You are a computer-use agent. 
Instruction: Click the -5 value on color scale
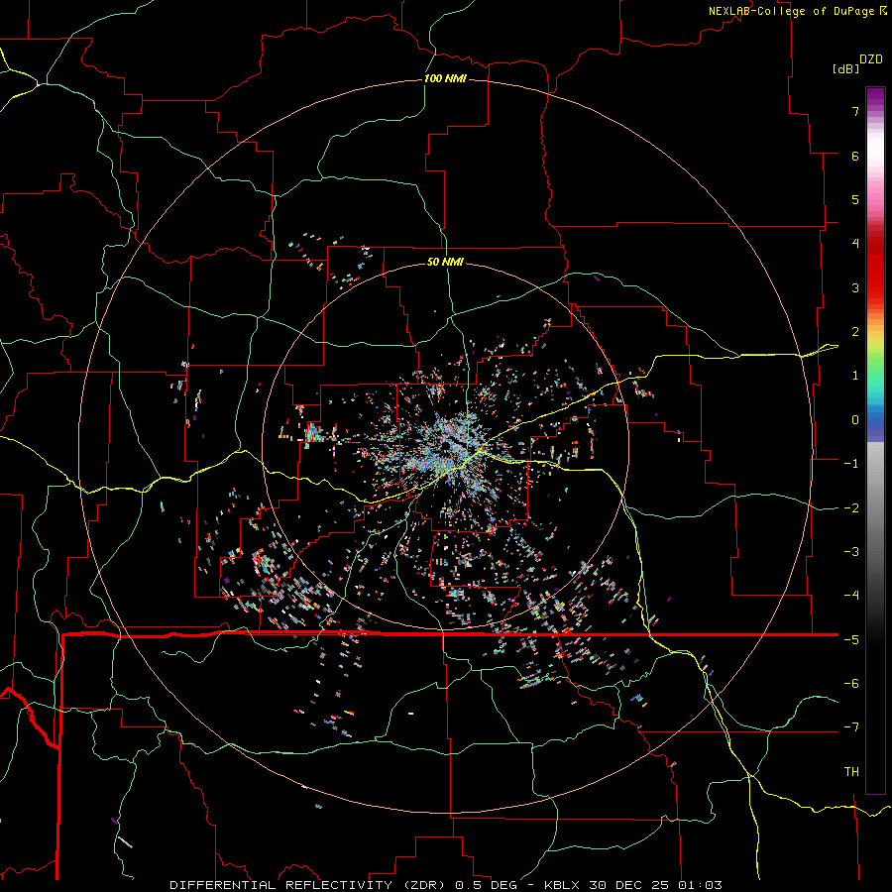coord(851,640)
